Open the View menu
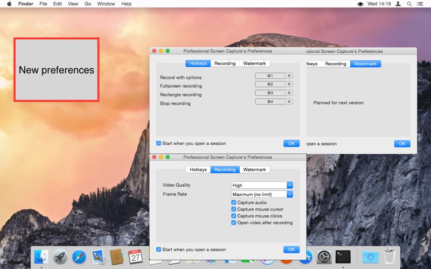This screenshot has width=431, height=269. coord(73,4)
